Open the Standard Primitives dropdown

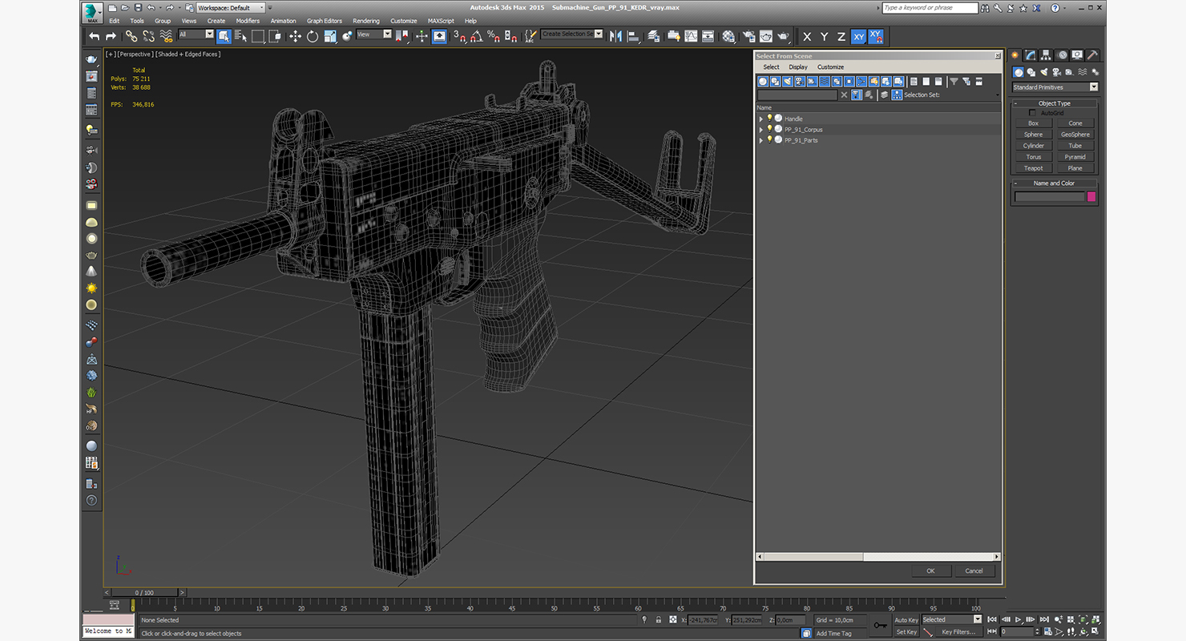[x=1055, y=87]
